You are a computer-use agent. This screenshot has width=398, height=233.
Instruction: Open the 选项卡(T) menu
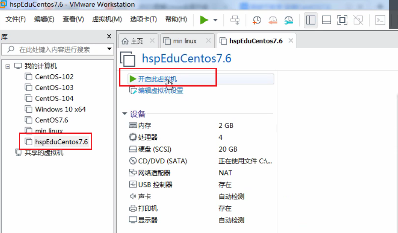pos(143,19)
